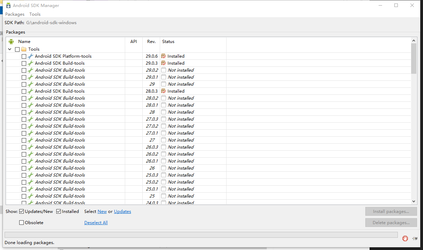Click the Android robot icon in the Name header
This screenshot has width=423, height=250.
pyautogui.click(x=11, y=42)
